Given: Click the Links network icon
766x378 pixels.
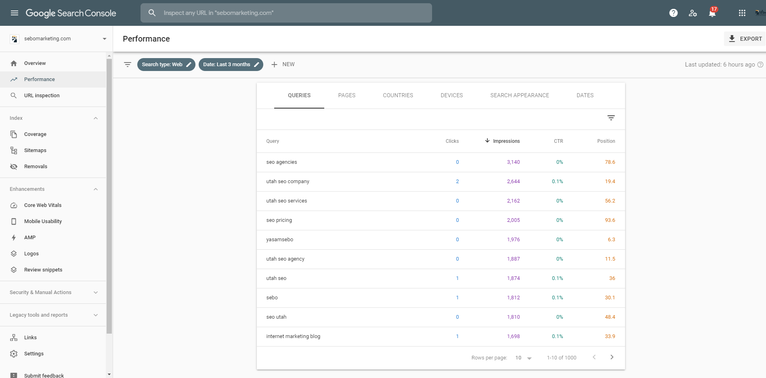Looking at the screenshot, I should [14, 338].
